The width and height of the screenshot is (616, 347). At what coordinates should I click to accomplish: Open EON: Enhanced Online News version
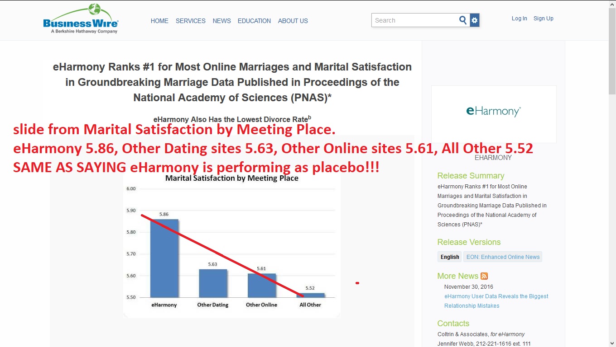click(503, 257)
